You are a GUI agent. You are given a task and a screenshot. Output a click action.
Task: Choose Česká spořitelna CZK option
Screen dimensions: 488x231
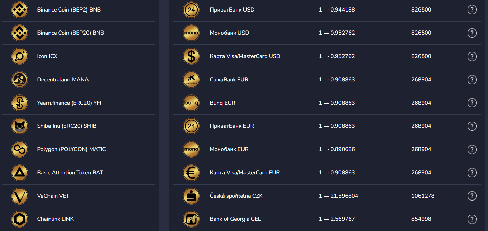pos(327,196)
